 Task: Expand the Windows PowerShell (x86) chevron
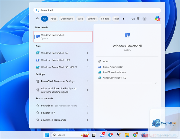[x=88, y=60]
